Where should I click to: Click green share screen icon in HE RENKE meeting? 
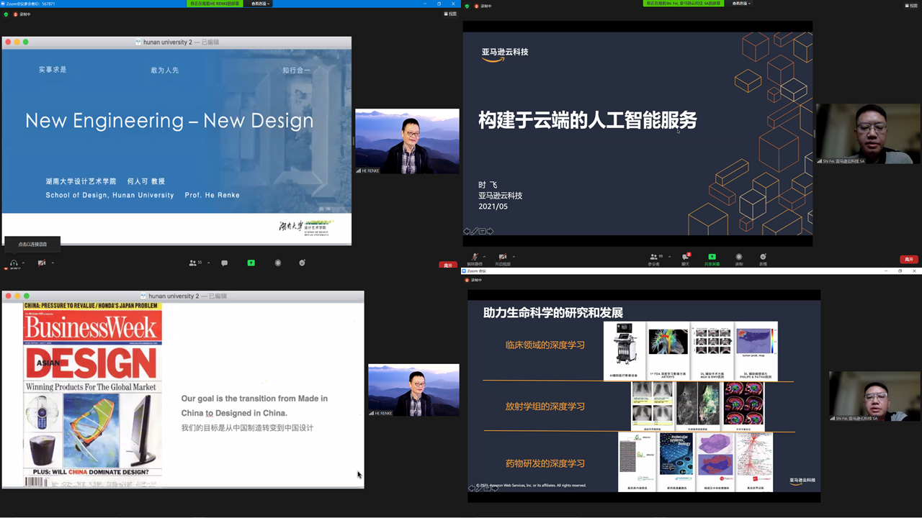coord(251,263)
